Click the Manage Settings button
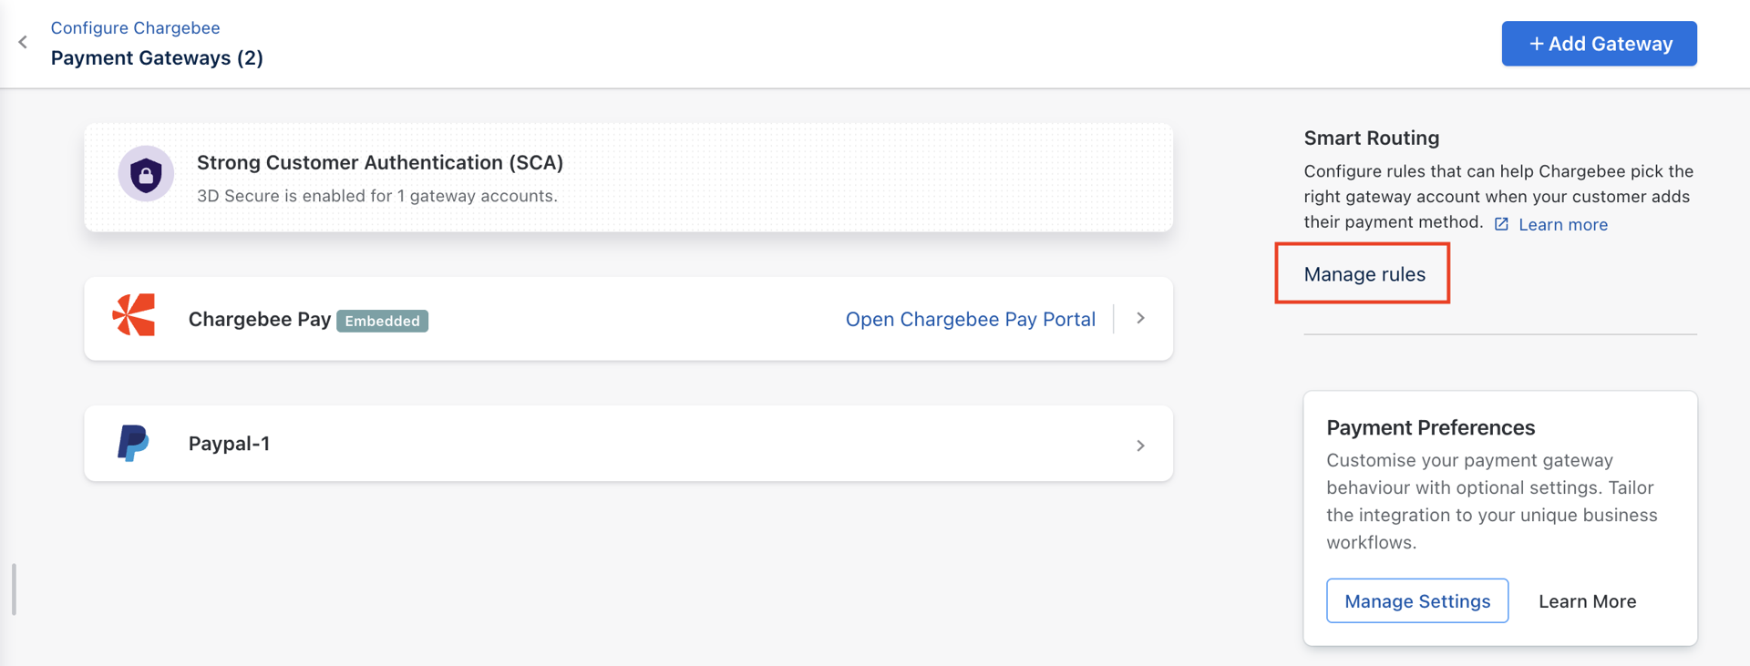 pyautogui.click(x=1417, y=600)
